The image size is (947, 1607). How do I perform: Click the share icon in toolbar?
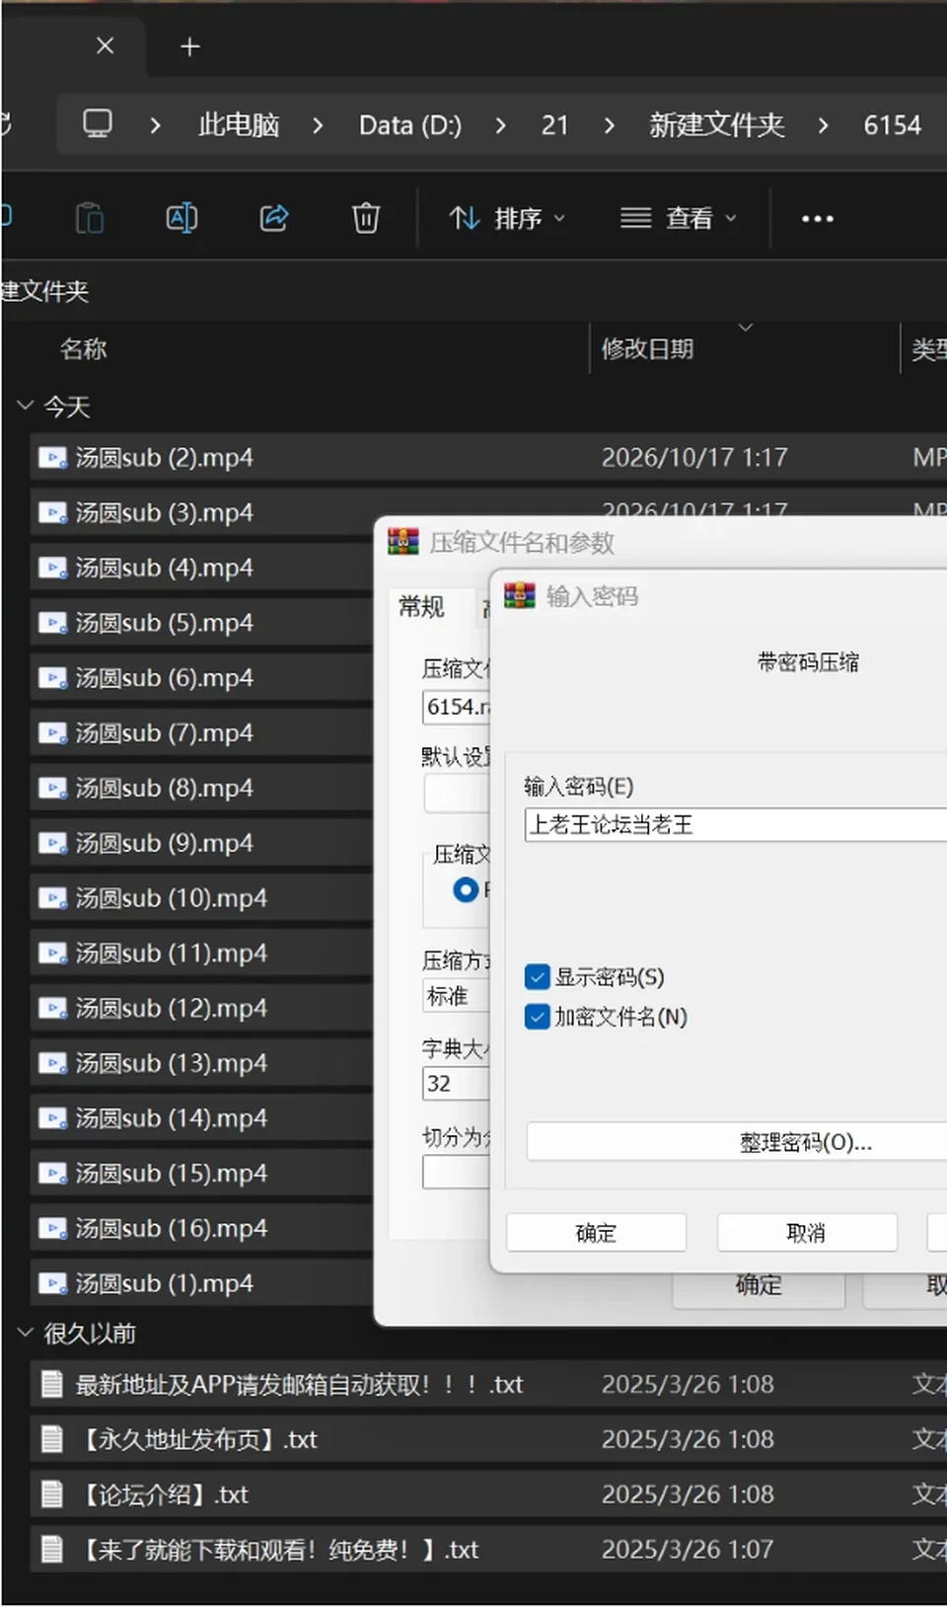[274, 218]
